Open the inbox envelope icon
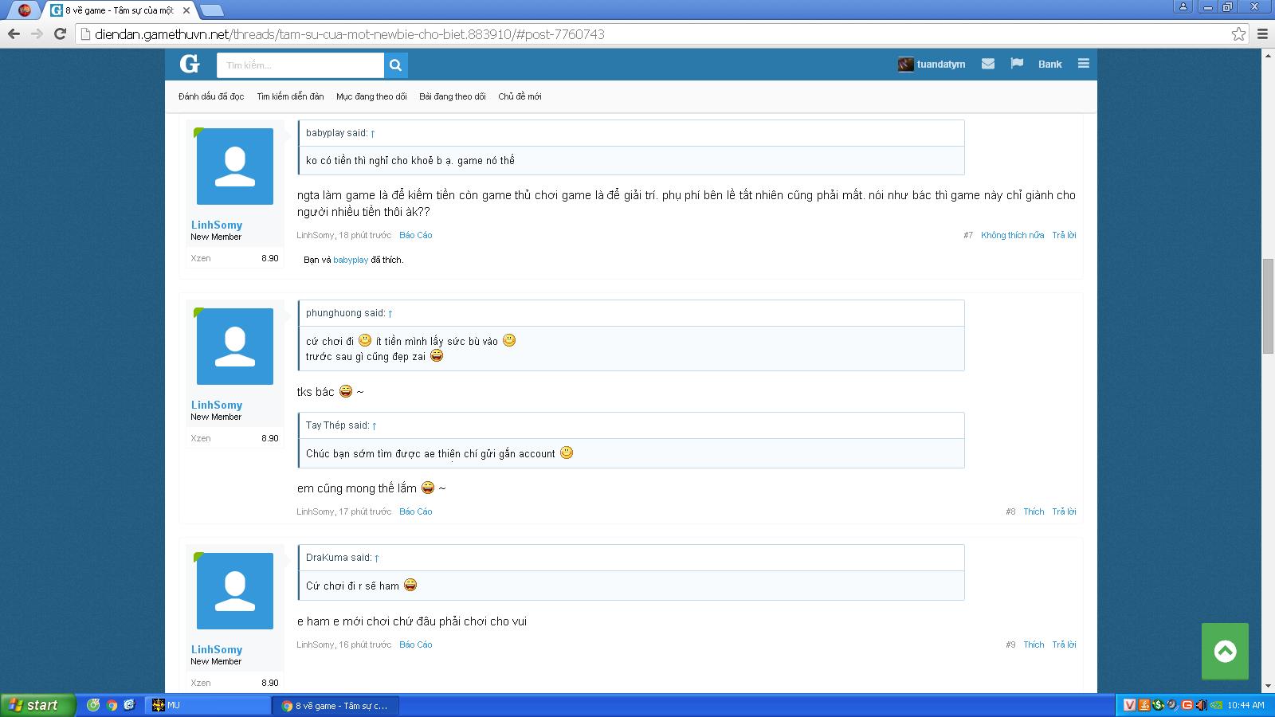This screenshot has width=1275, height=717. (988, 64)
